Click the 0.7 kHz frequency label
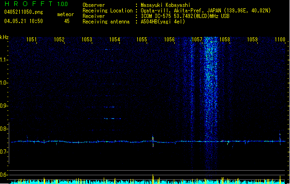 [4, 152]
